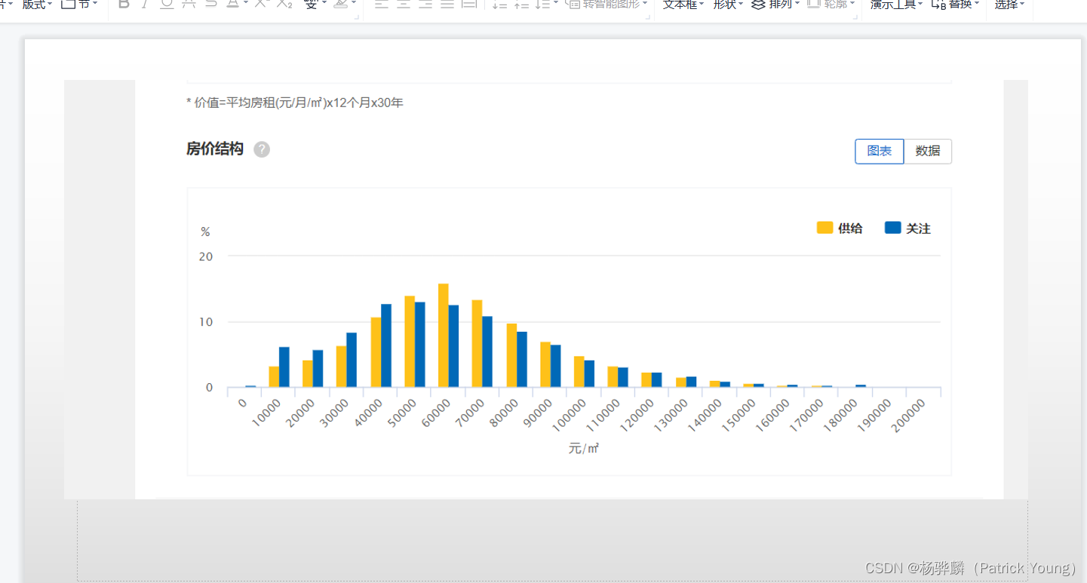Viewport: 1087px width, 583px height.
Task: Apply the font color A icon
Action: (233, 4)
